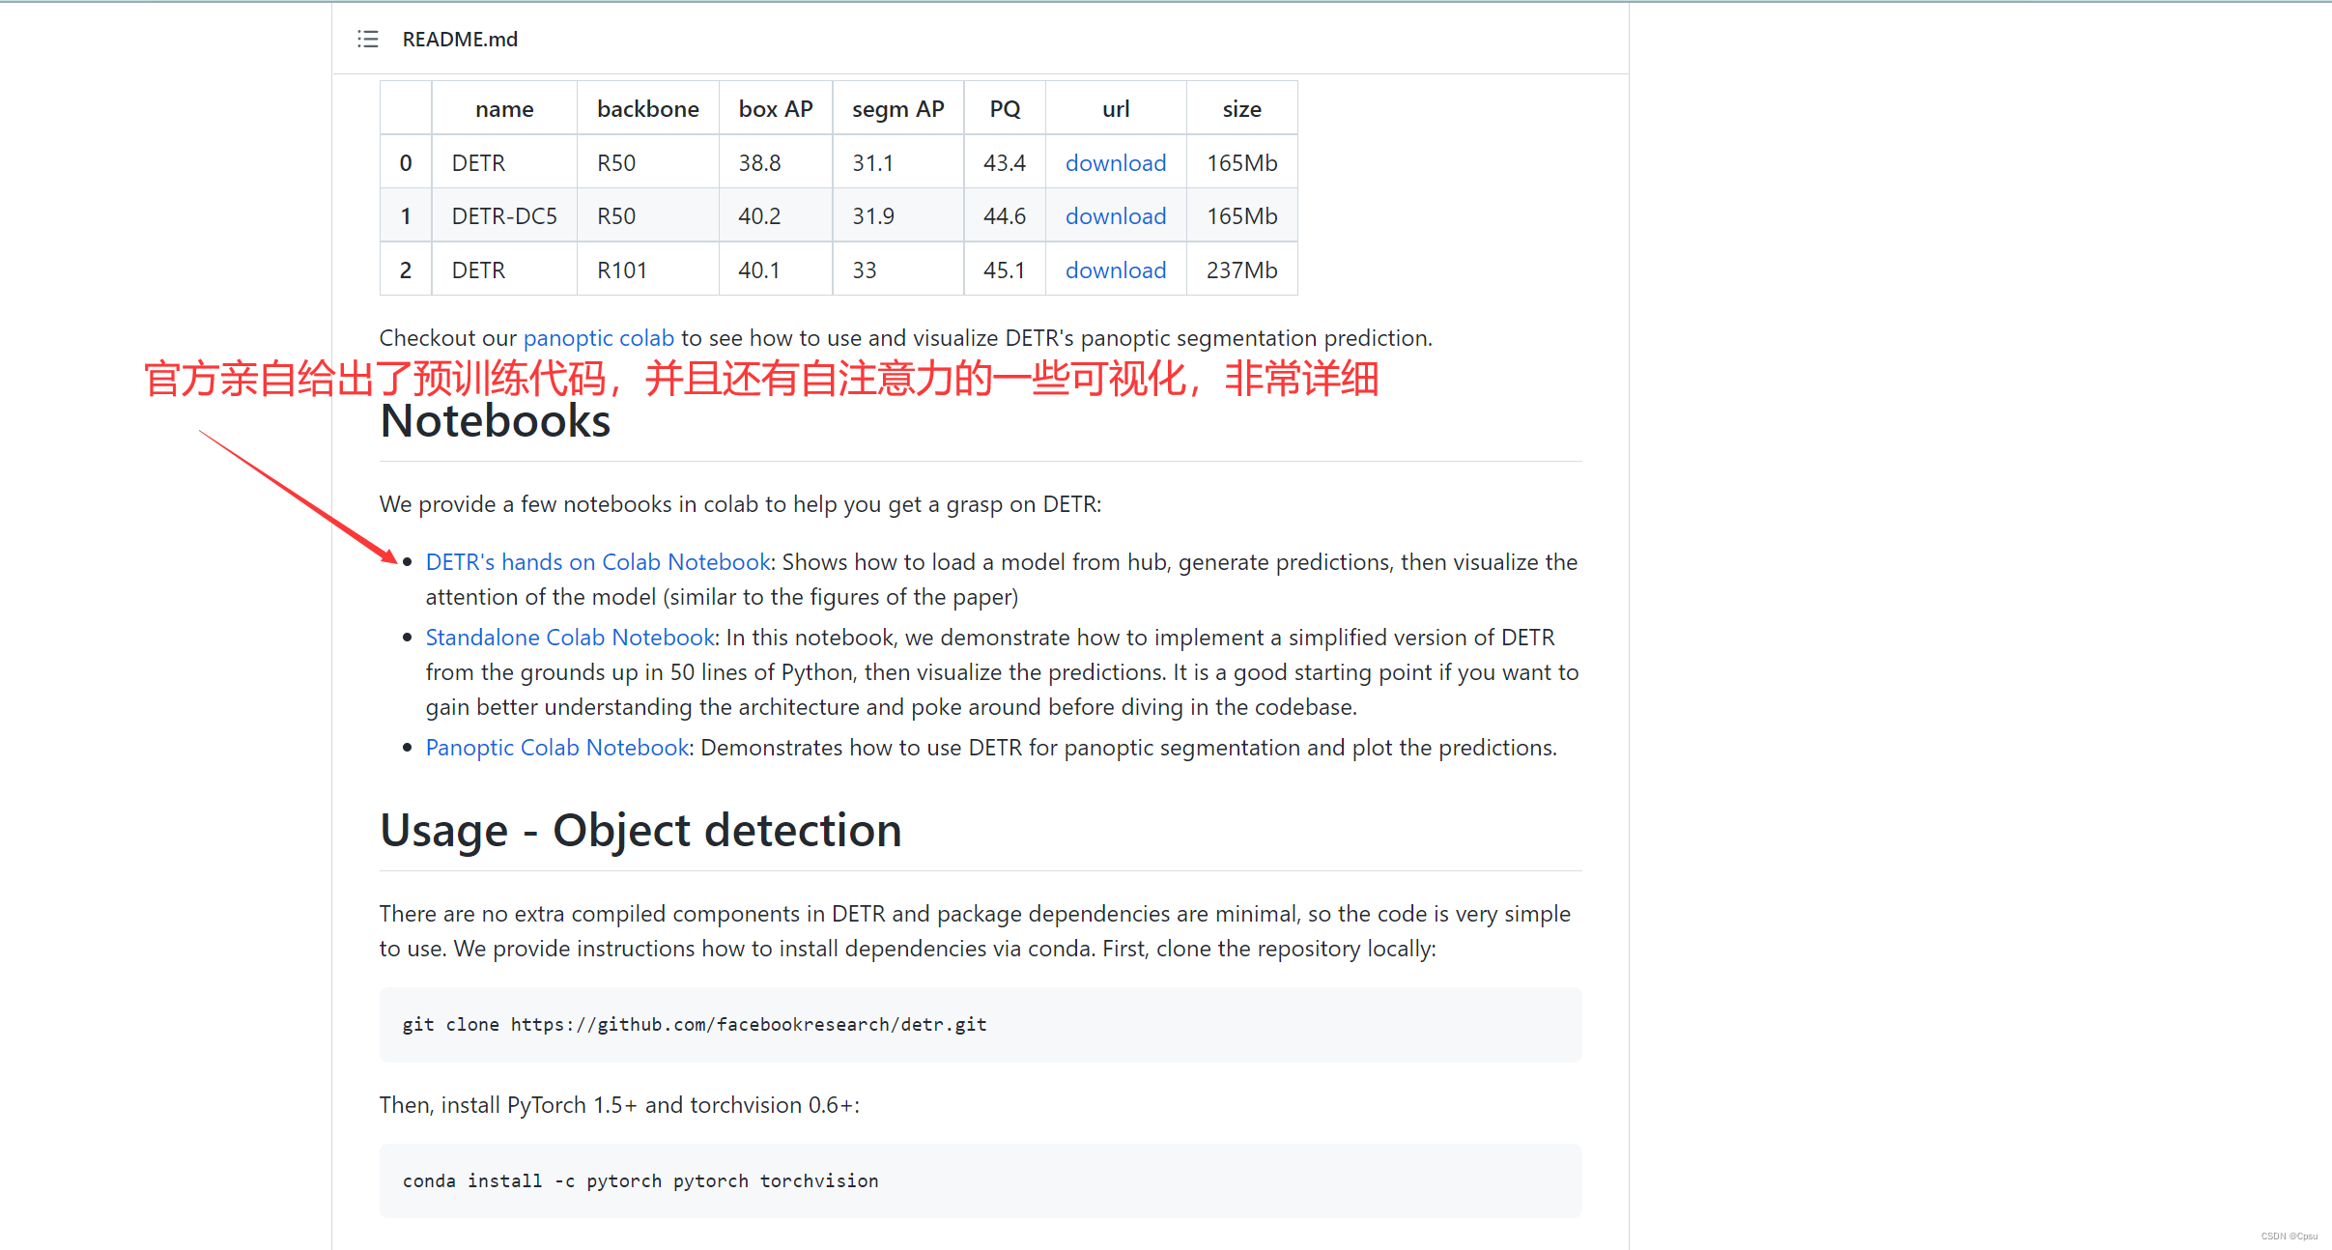Click the box AP column header
Screen dimensions: 2332x1250
[775, 109]
